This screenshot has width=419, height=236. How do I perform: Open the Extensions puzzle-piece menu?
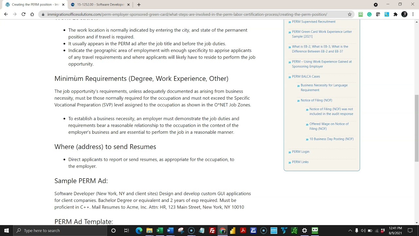click(x=395, y=14)
